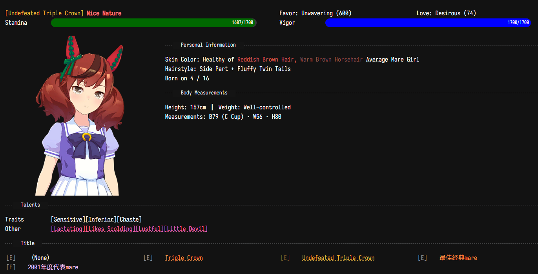
Task: Click the character name Nice Nature
Action: 104,13
